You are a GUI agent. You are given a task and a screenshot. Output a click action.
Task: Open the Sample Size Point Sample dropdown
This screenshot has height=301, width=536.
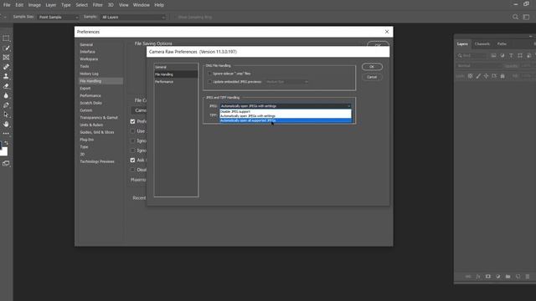coord(58,17)
